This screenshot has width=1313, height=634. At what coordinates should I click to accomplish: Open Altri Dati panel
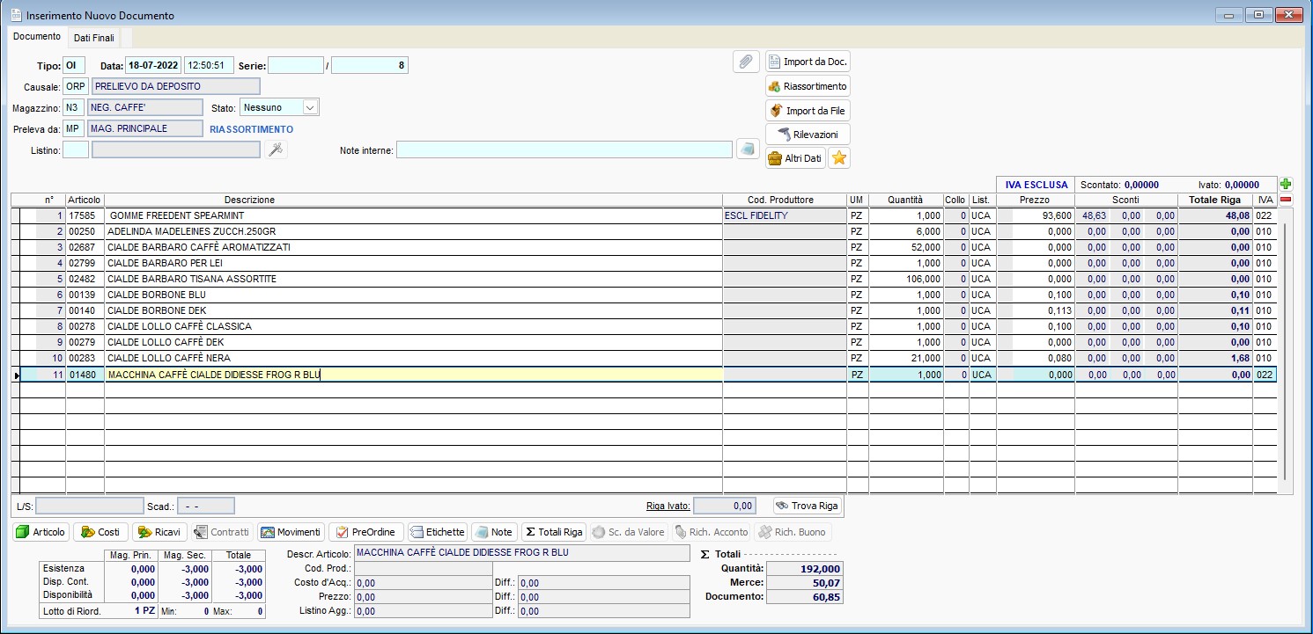(x=795, y=158)
